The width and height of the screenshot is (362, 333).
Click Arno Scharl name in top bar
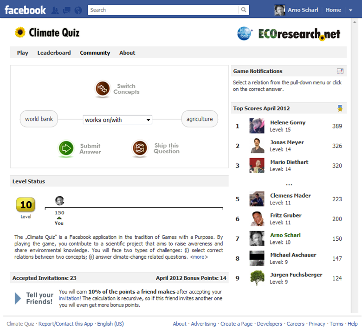pyautogui.click(x=303, y=10)
